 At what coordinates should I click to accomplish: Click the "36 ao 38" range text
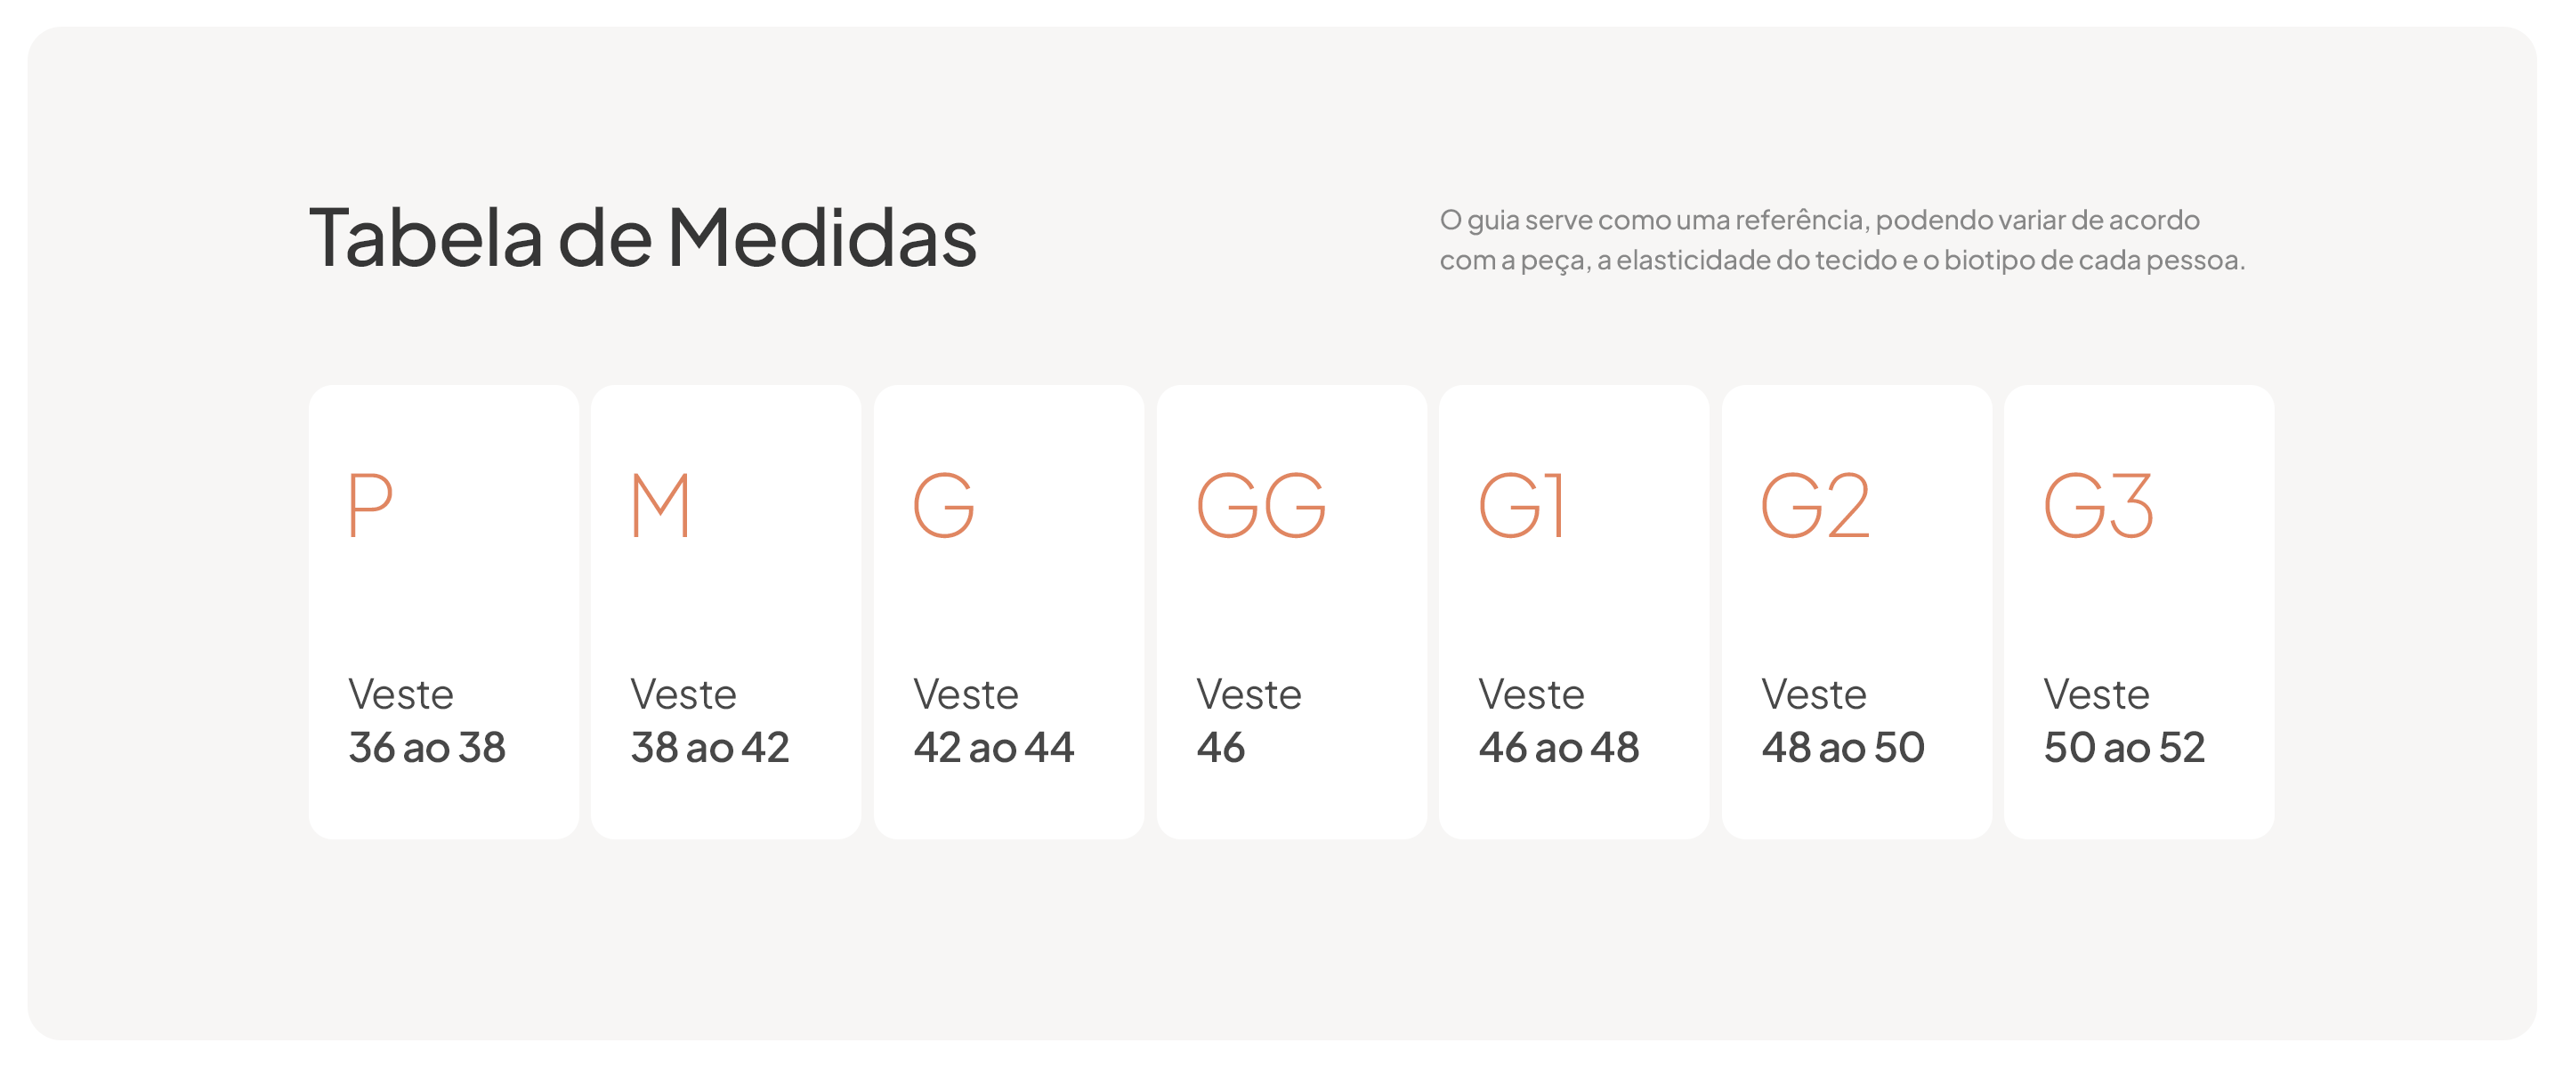point(427,748)
